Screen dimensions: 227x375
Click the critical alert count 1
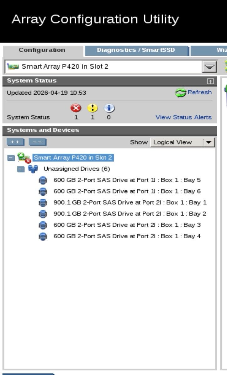point(76,117)
